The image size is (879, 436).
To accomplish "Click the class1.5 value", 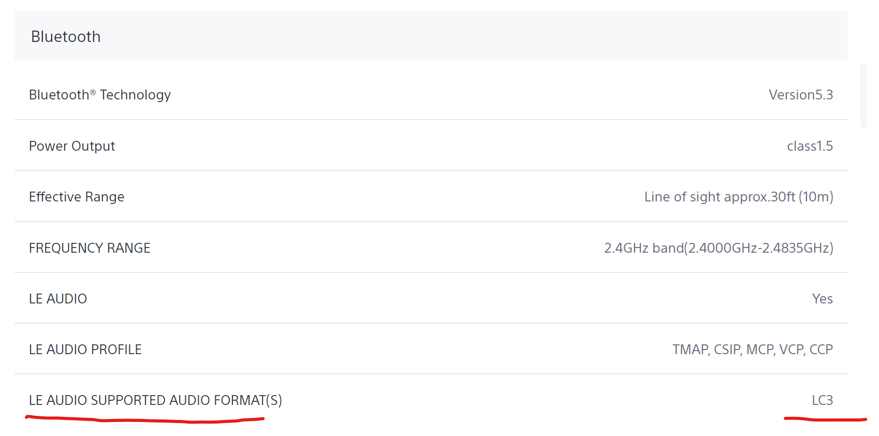I will click(810, 146).
